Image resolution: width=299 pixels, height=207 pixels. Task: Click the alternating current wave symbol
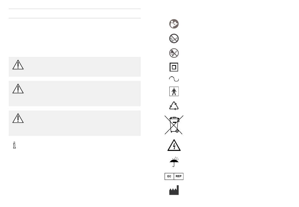tap(174, 79)
